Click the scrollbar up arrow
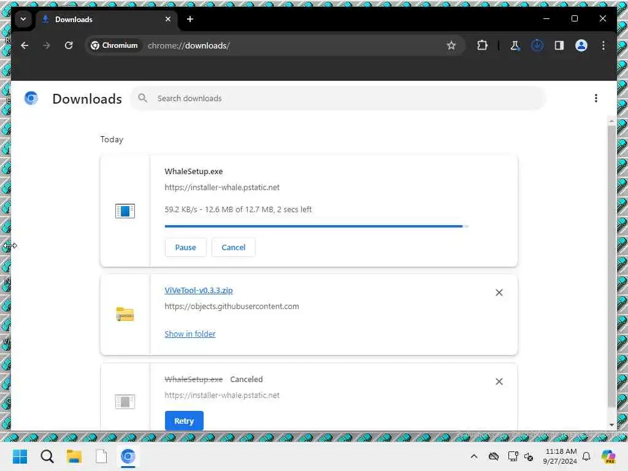The height and width of the screenshot is (471, 628). pos(611,121)
